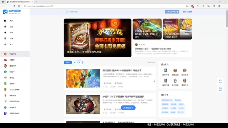Open the green warrior thumbnail beside the main banner
Image resolution: width=228 pixels, height=128 pixels.
click(x=147, y=29)
